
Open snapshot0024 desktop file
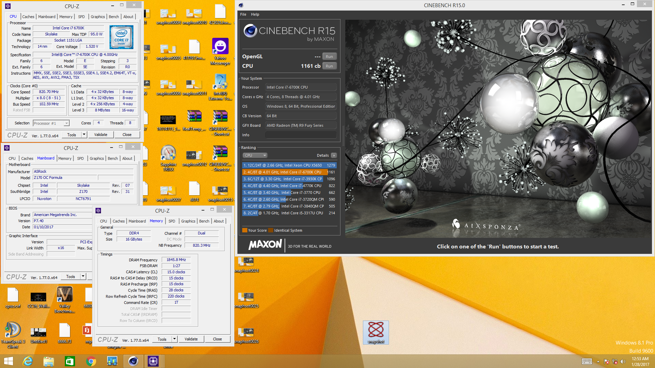pyautogui.click(x=246, y=264)
